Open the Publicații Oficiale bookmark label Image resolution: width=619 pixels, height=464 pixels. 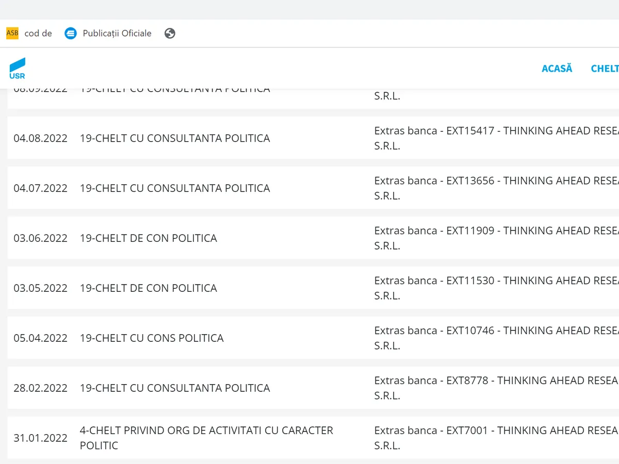(117, 33)
